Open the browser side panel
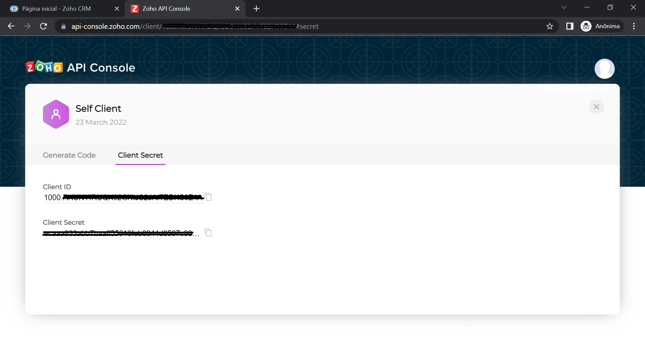The width and height of the screenshot is (645, 342). [570, 26]
